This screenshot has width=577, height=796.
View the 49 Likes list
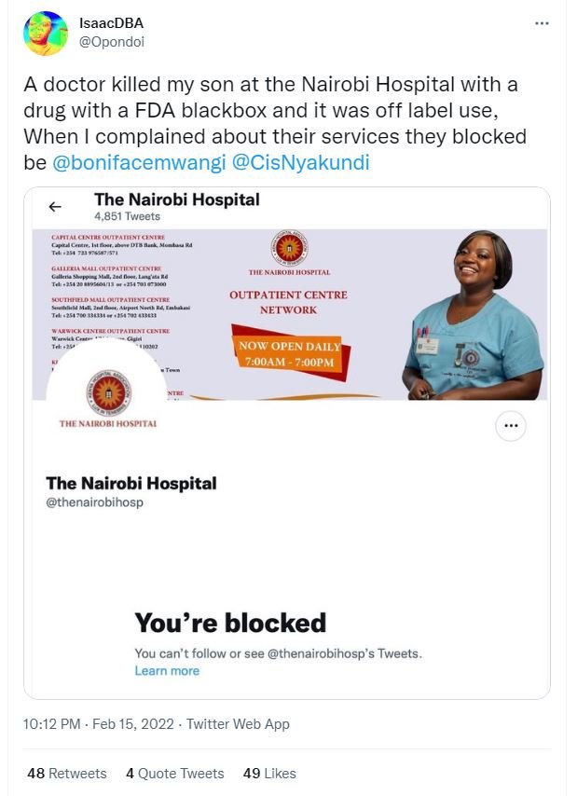tap(269, 773)
